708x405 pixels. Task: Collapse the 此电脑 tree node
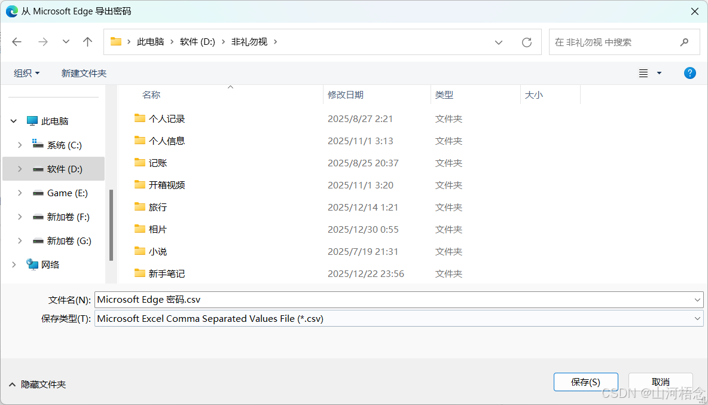tap(14, 121)
